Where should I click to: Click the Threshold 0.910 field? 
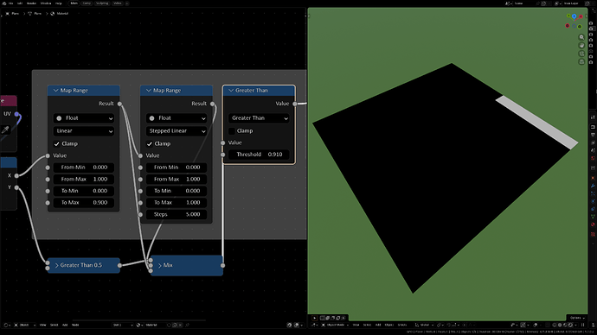(x=259, y=155)
